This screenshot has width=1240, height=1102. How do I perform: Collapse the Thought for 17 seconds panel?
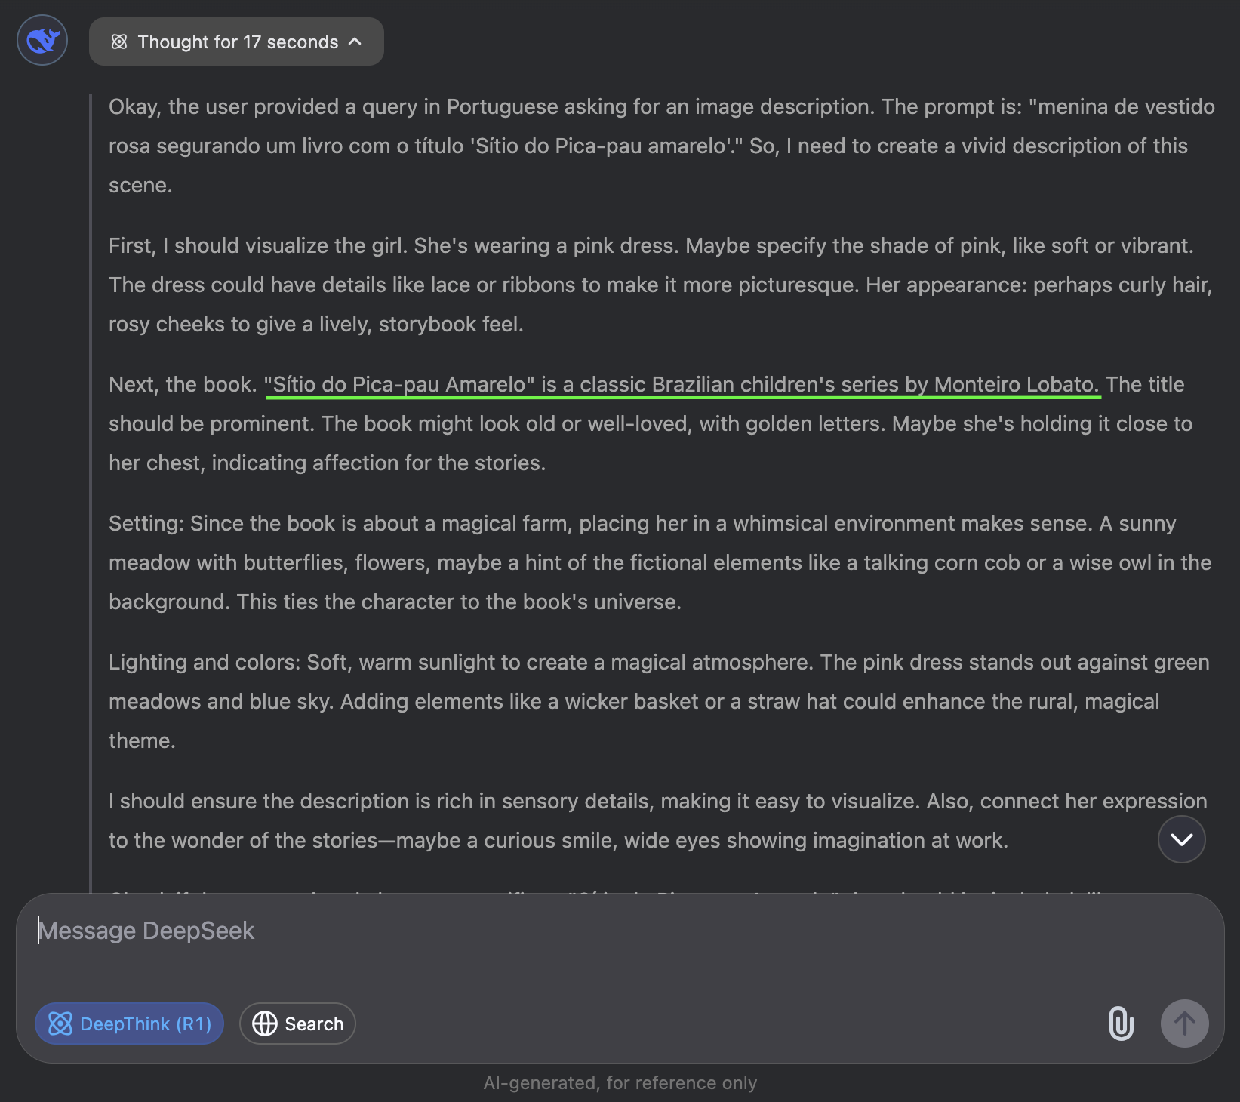click(236, 42)
